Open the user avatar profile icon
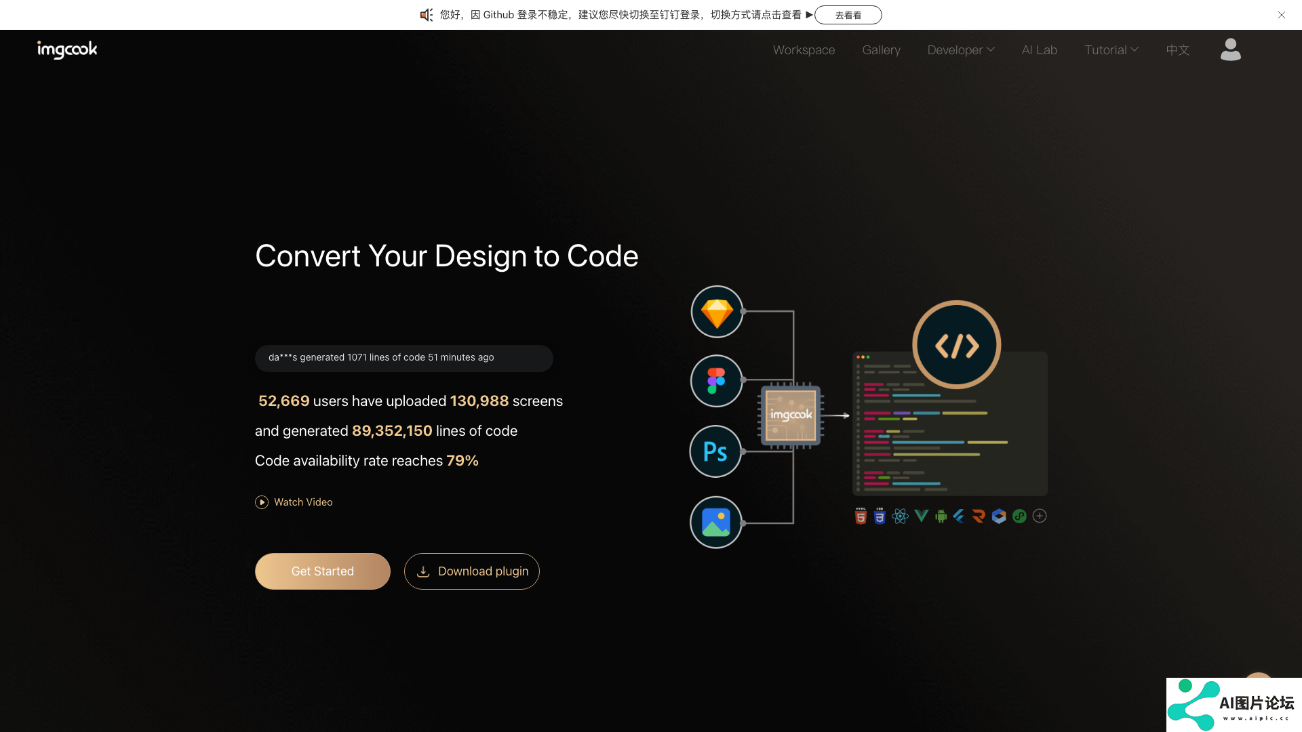This screenshot has width=1302, height=732. [x=1230, y=49]
